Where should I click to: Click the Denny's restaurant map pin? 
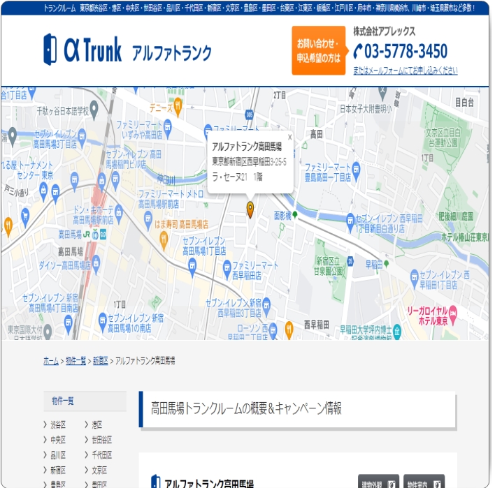pyautogui.click(x=178, y=106)
